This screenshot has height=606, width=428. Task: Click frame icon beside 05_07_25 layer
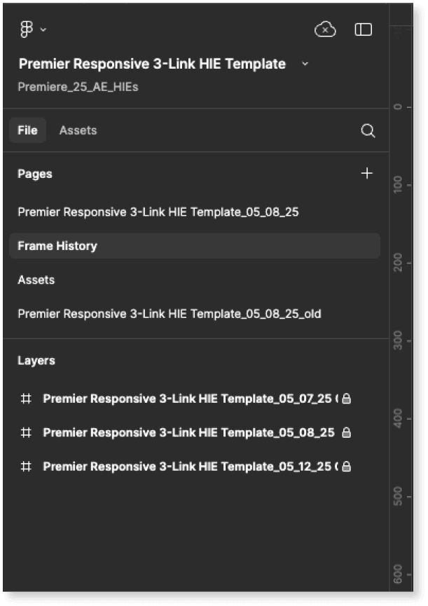26,399
